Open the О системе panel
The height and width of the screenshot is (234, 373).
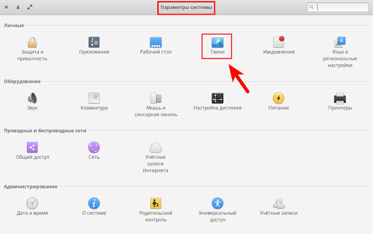pos(94,207)
